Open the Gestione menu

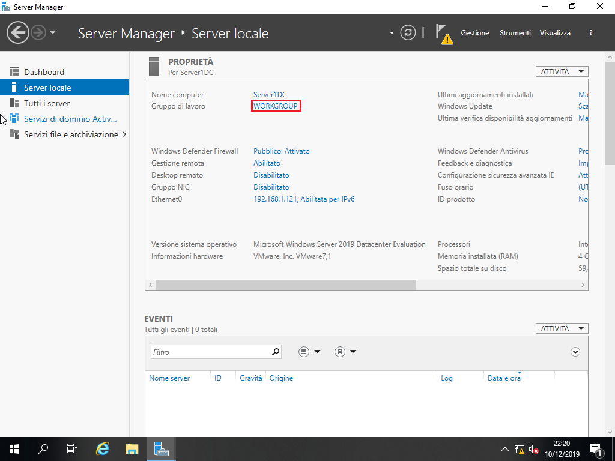pos(475,33)
